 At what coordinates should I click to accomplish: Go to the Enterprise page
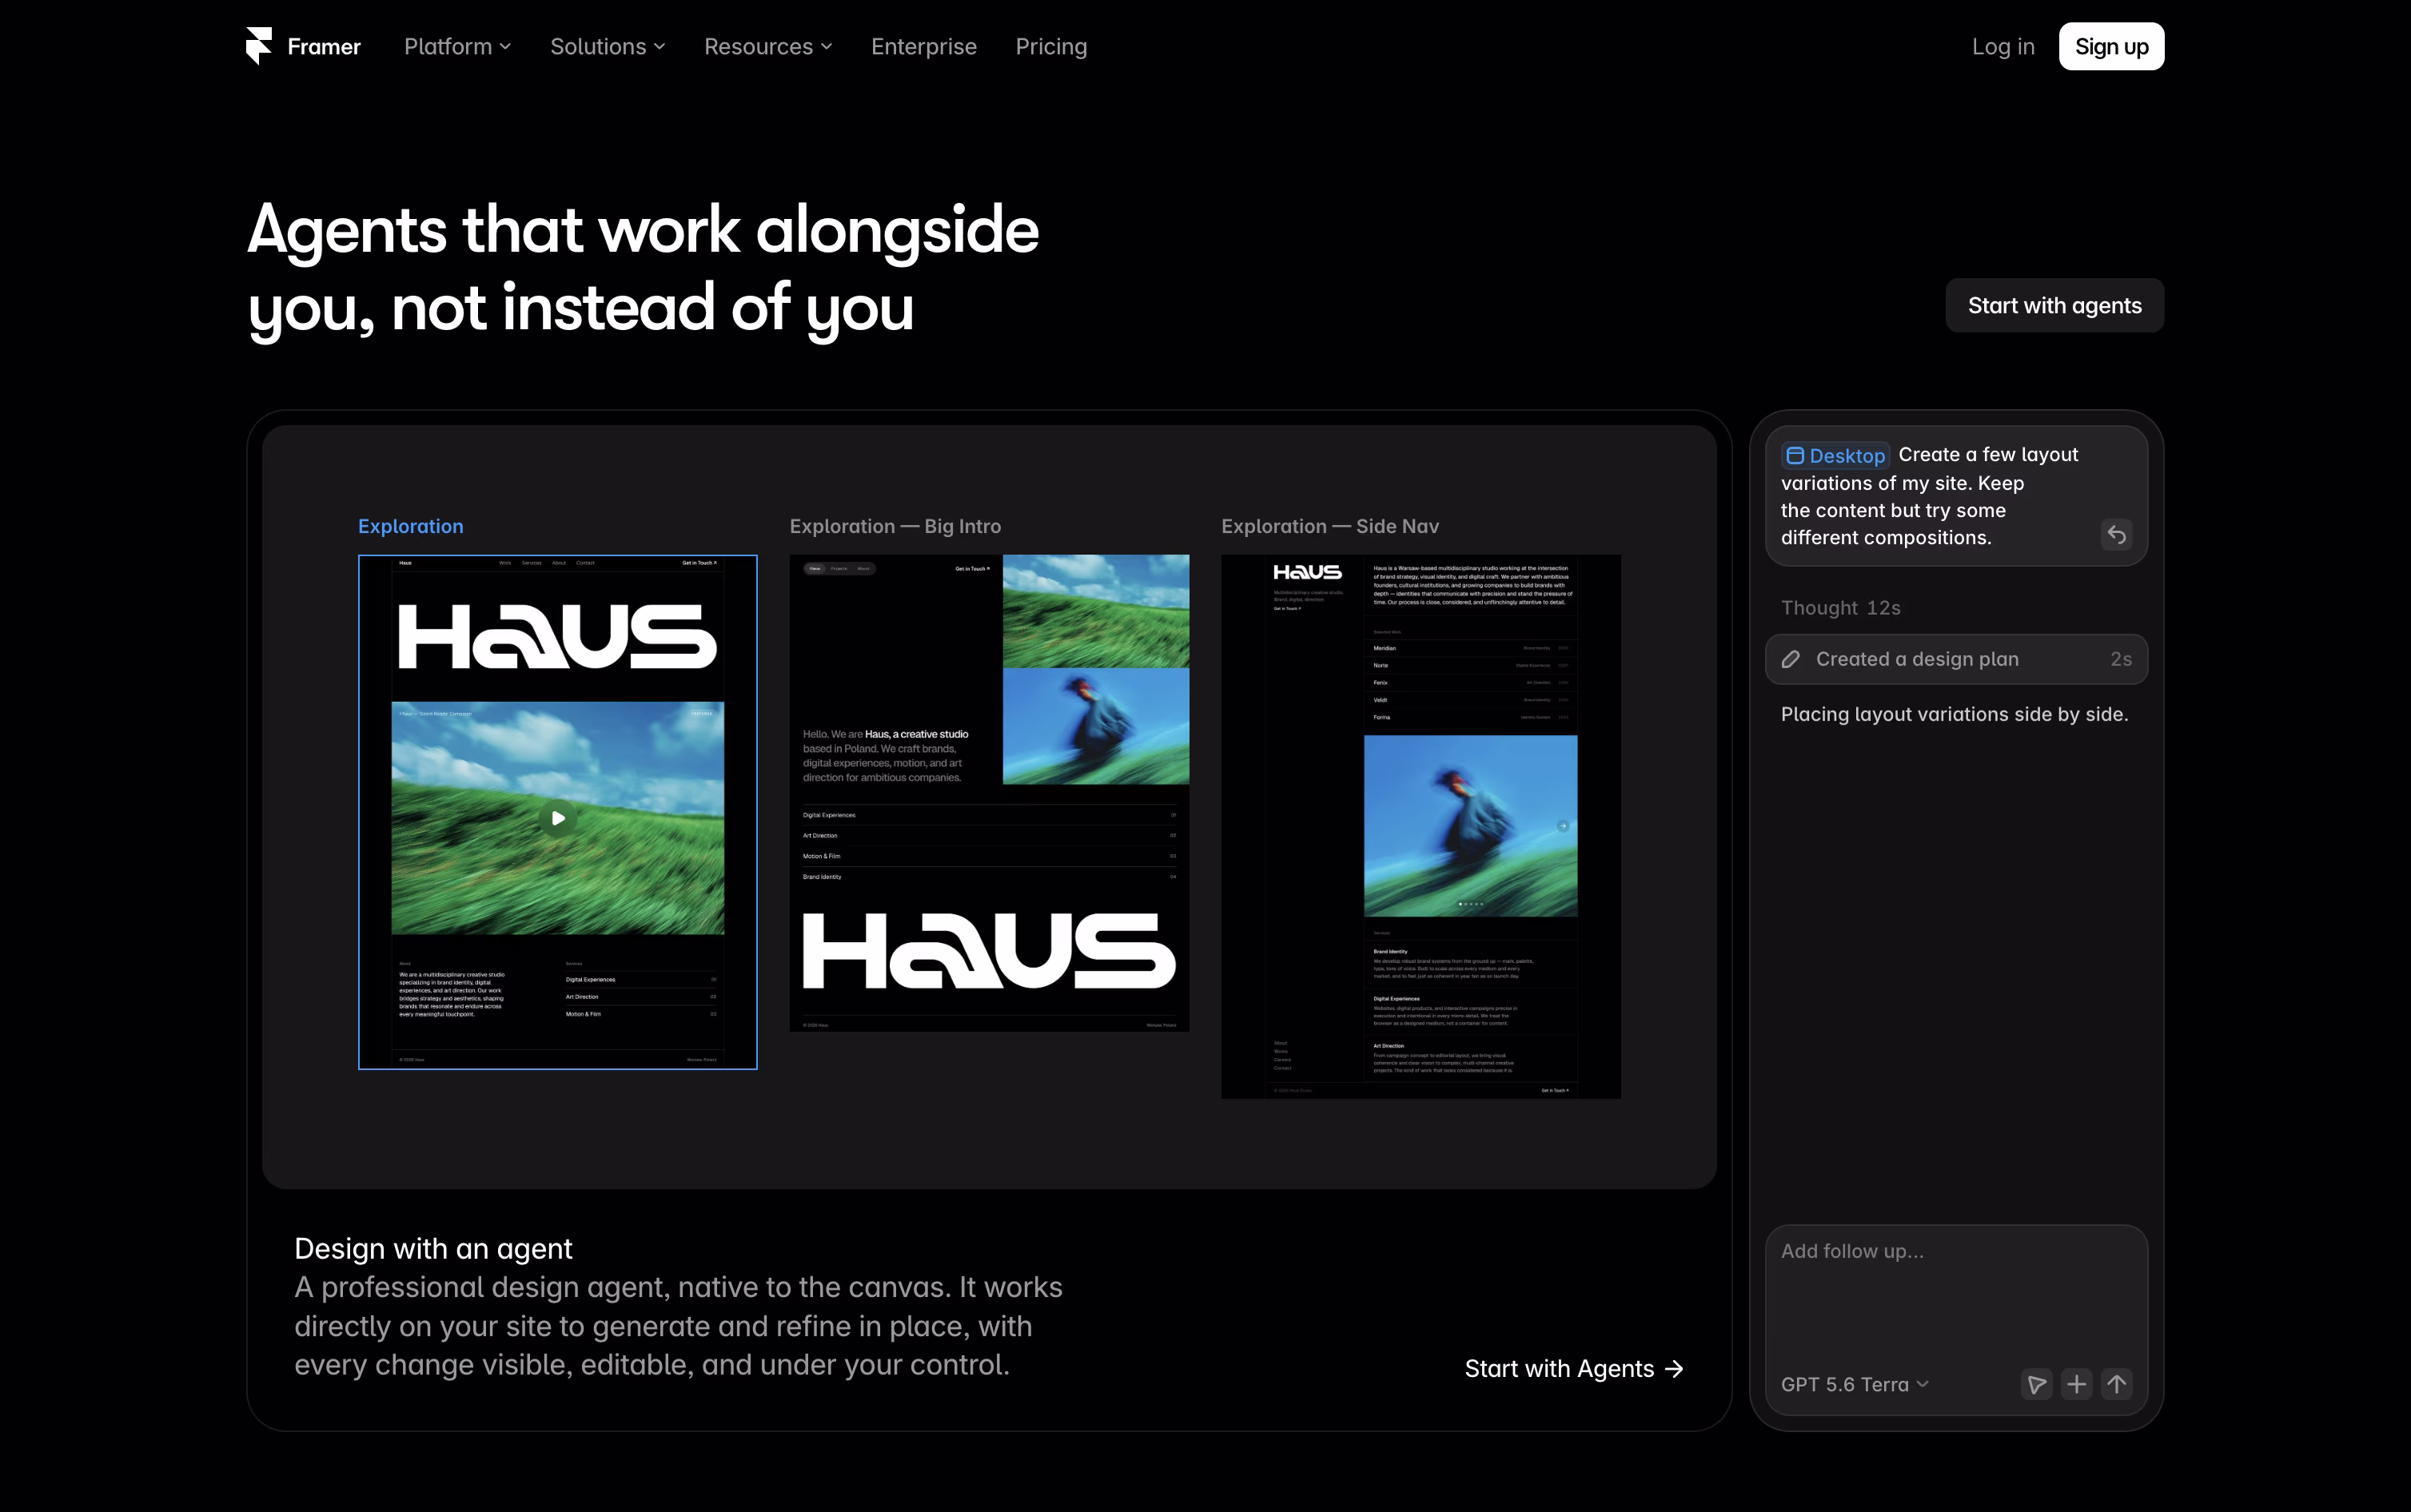[923, 47]
